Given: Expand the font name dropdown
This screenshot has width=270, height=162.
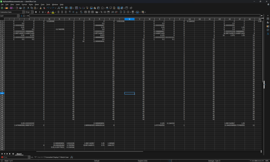Looking at the screenshot, I should coord(24,12).
